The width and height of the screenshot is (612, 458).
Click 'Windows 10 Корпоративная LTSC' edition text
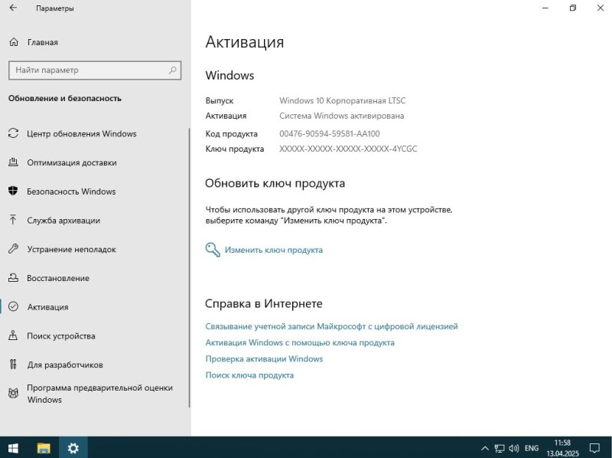(342, 101)
